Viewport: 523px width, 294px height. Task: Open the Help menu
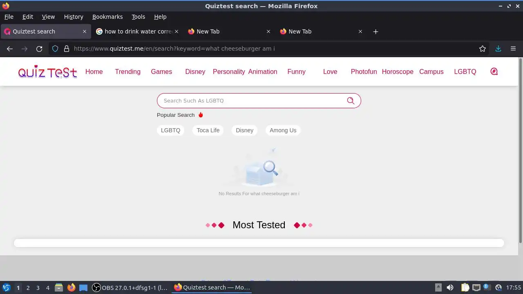160,17
